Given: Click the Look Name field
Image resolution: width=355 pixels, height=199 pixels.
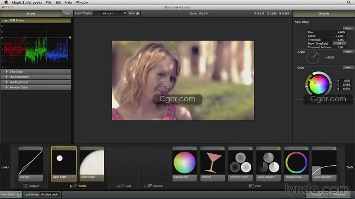Looking at the screenshot, I should 50,194.
